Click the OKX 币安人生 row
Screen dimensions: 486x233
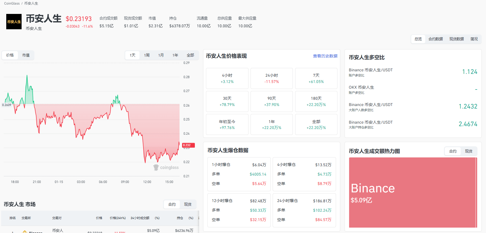(413, 90)
